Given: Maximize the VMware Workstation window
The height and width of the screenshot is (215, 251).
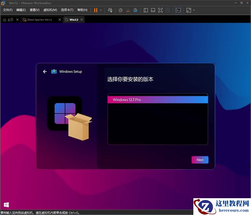Looking at the screenshot, I should click(x=242, y=3).
